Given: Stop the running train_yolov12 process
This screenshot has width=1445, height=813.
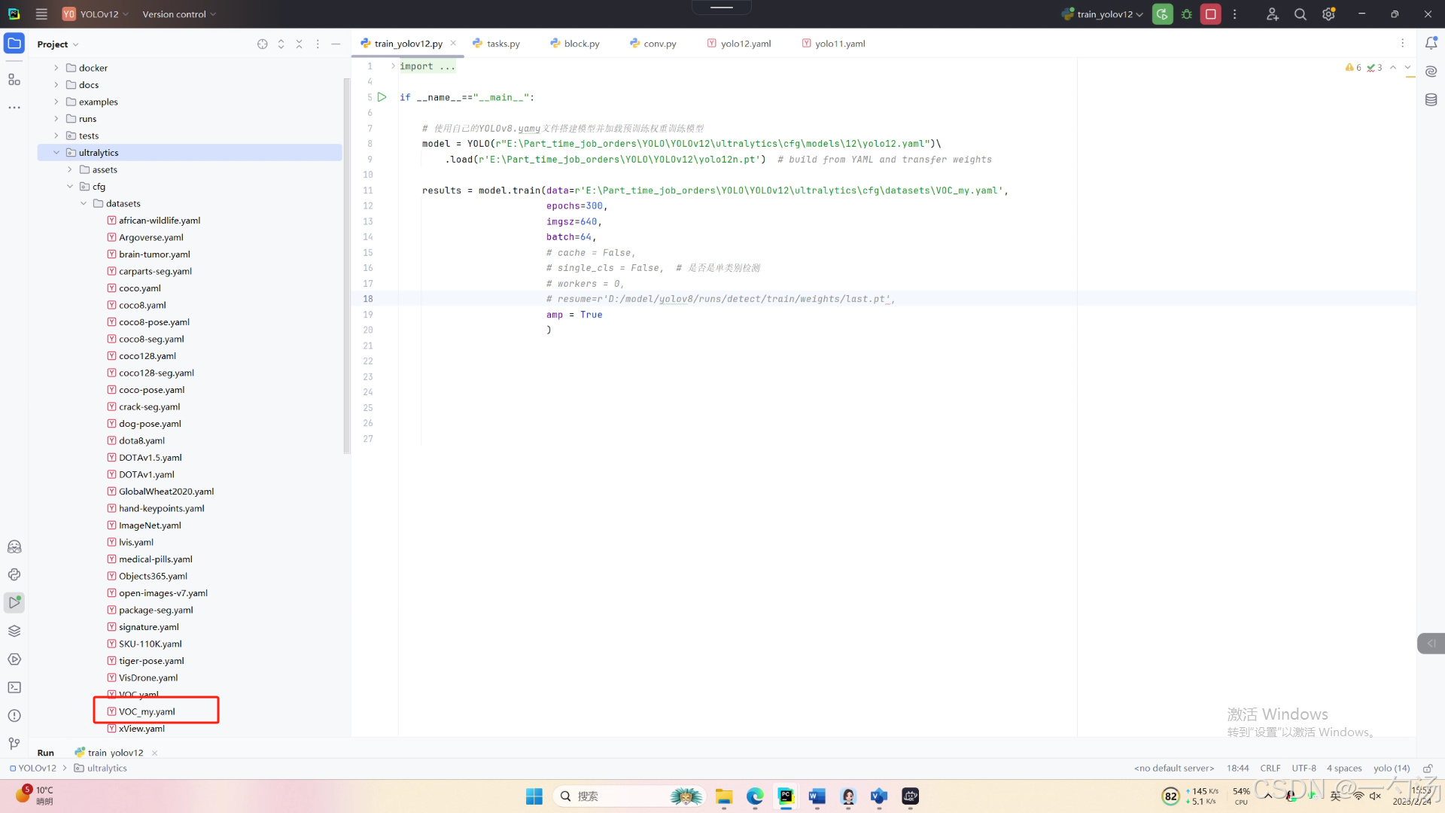Looking at the screenshot, I should 1210,14.
